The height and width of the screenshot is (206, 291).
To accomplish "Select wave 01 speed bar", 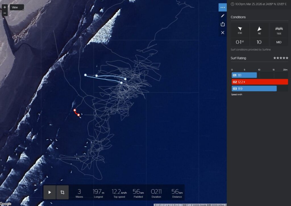I will (244, 75).
